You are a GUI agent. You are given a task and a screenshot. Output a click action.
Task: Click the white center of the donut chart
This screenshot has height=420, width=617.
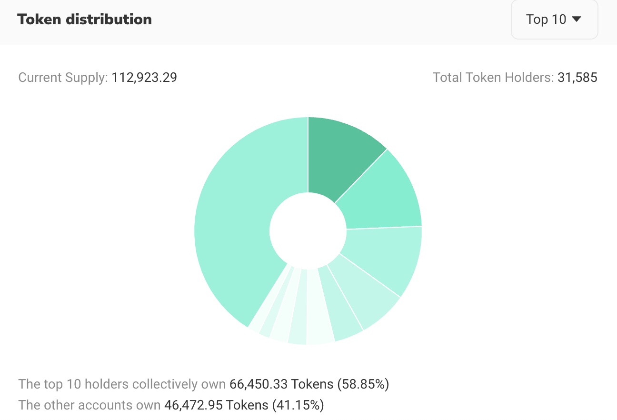tap(308, 231)
